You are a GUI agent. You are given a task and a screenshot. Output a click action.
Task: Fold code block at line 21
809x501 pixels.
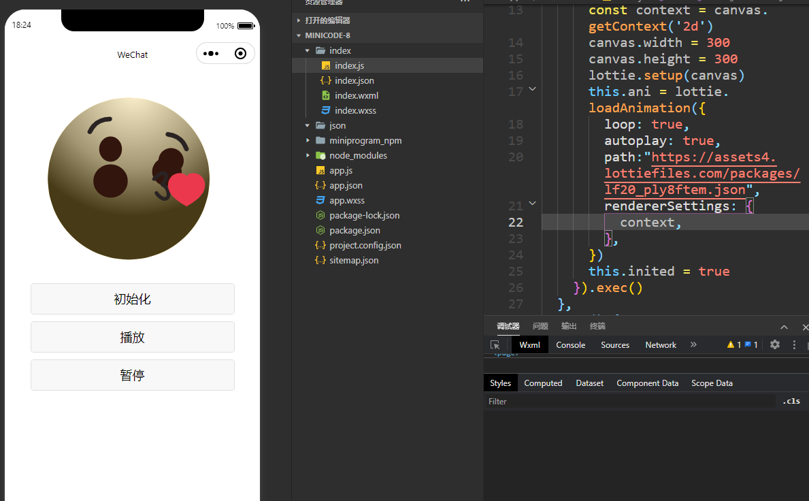pos(533,204)
